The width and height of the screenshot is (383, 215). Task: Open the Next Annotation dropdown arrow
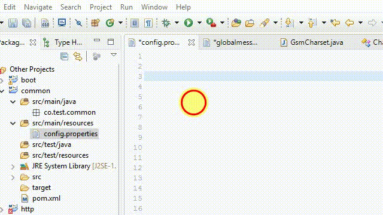[301, 23]
